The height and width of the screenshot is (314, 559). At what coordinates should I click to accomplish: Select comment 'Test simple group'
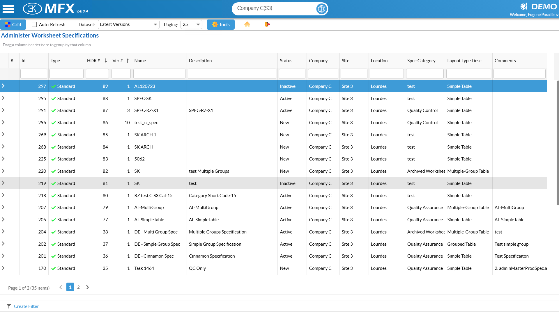(519, 244)
